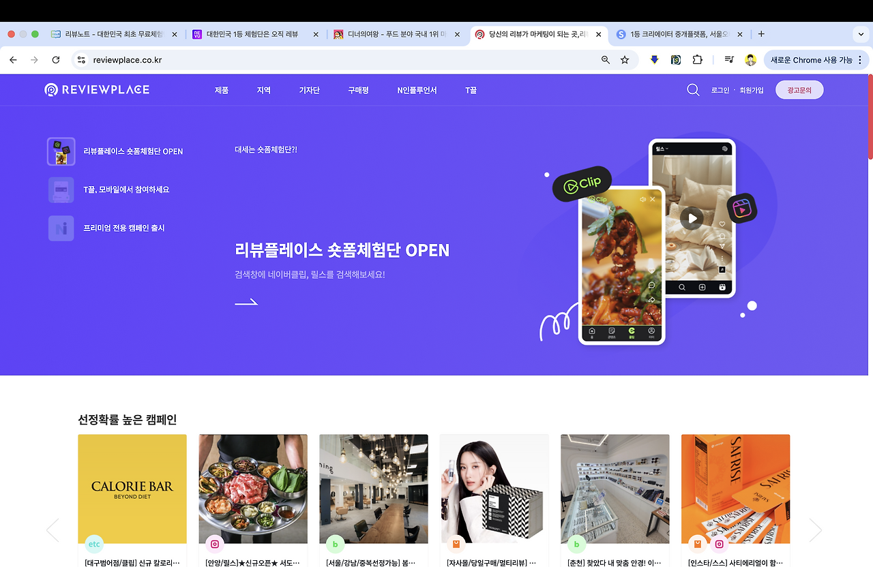The image size is (873, 567).
Task: Click the T끌 phone icon in the sidebar banner
Action: point(61,189)
